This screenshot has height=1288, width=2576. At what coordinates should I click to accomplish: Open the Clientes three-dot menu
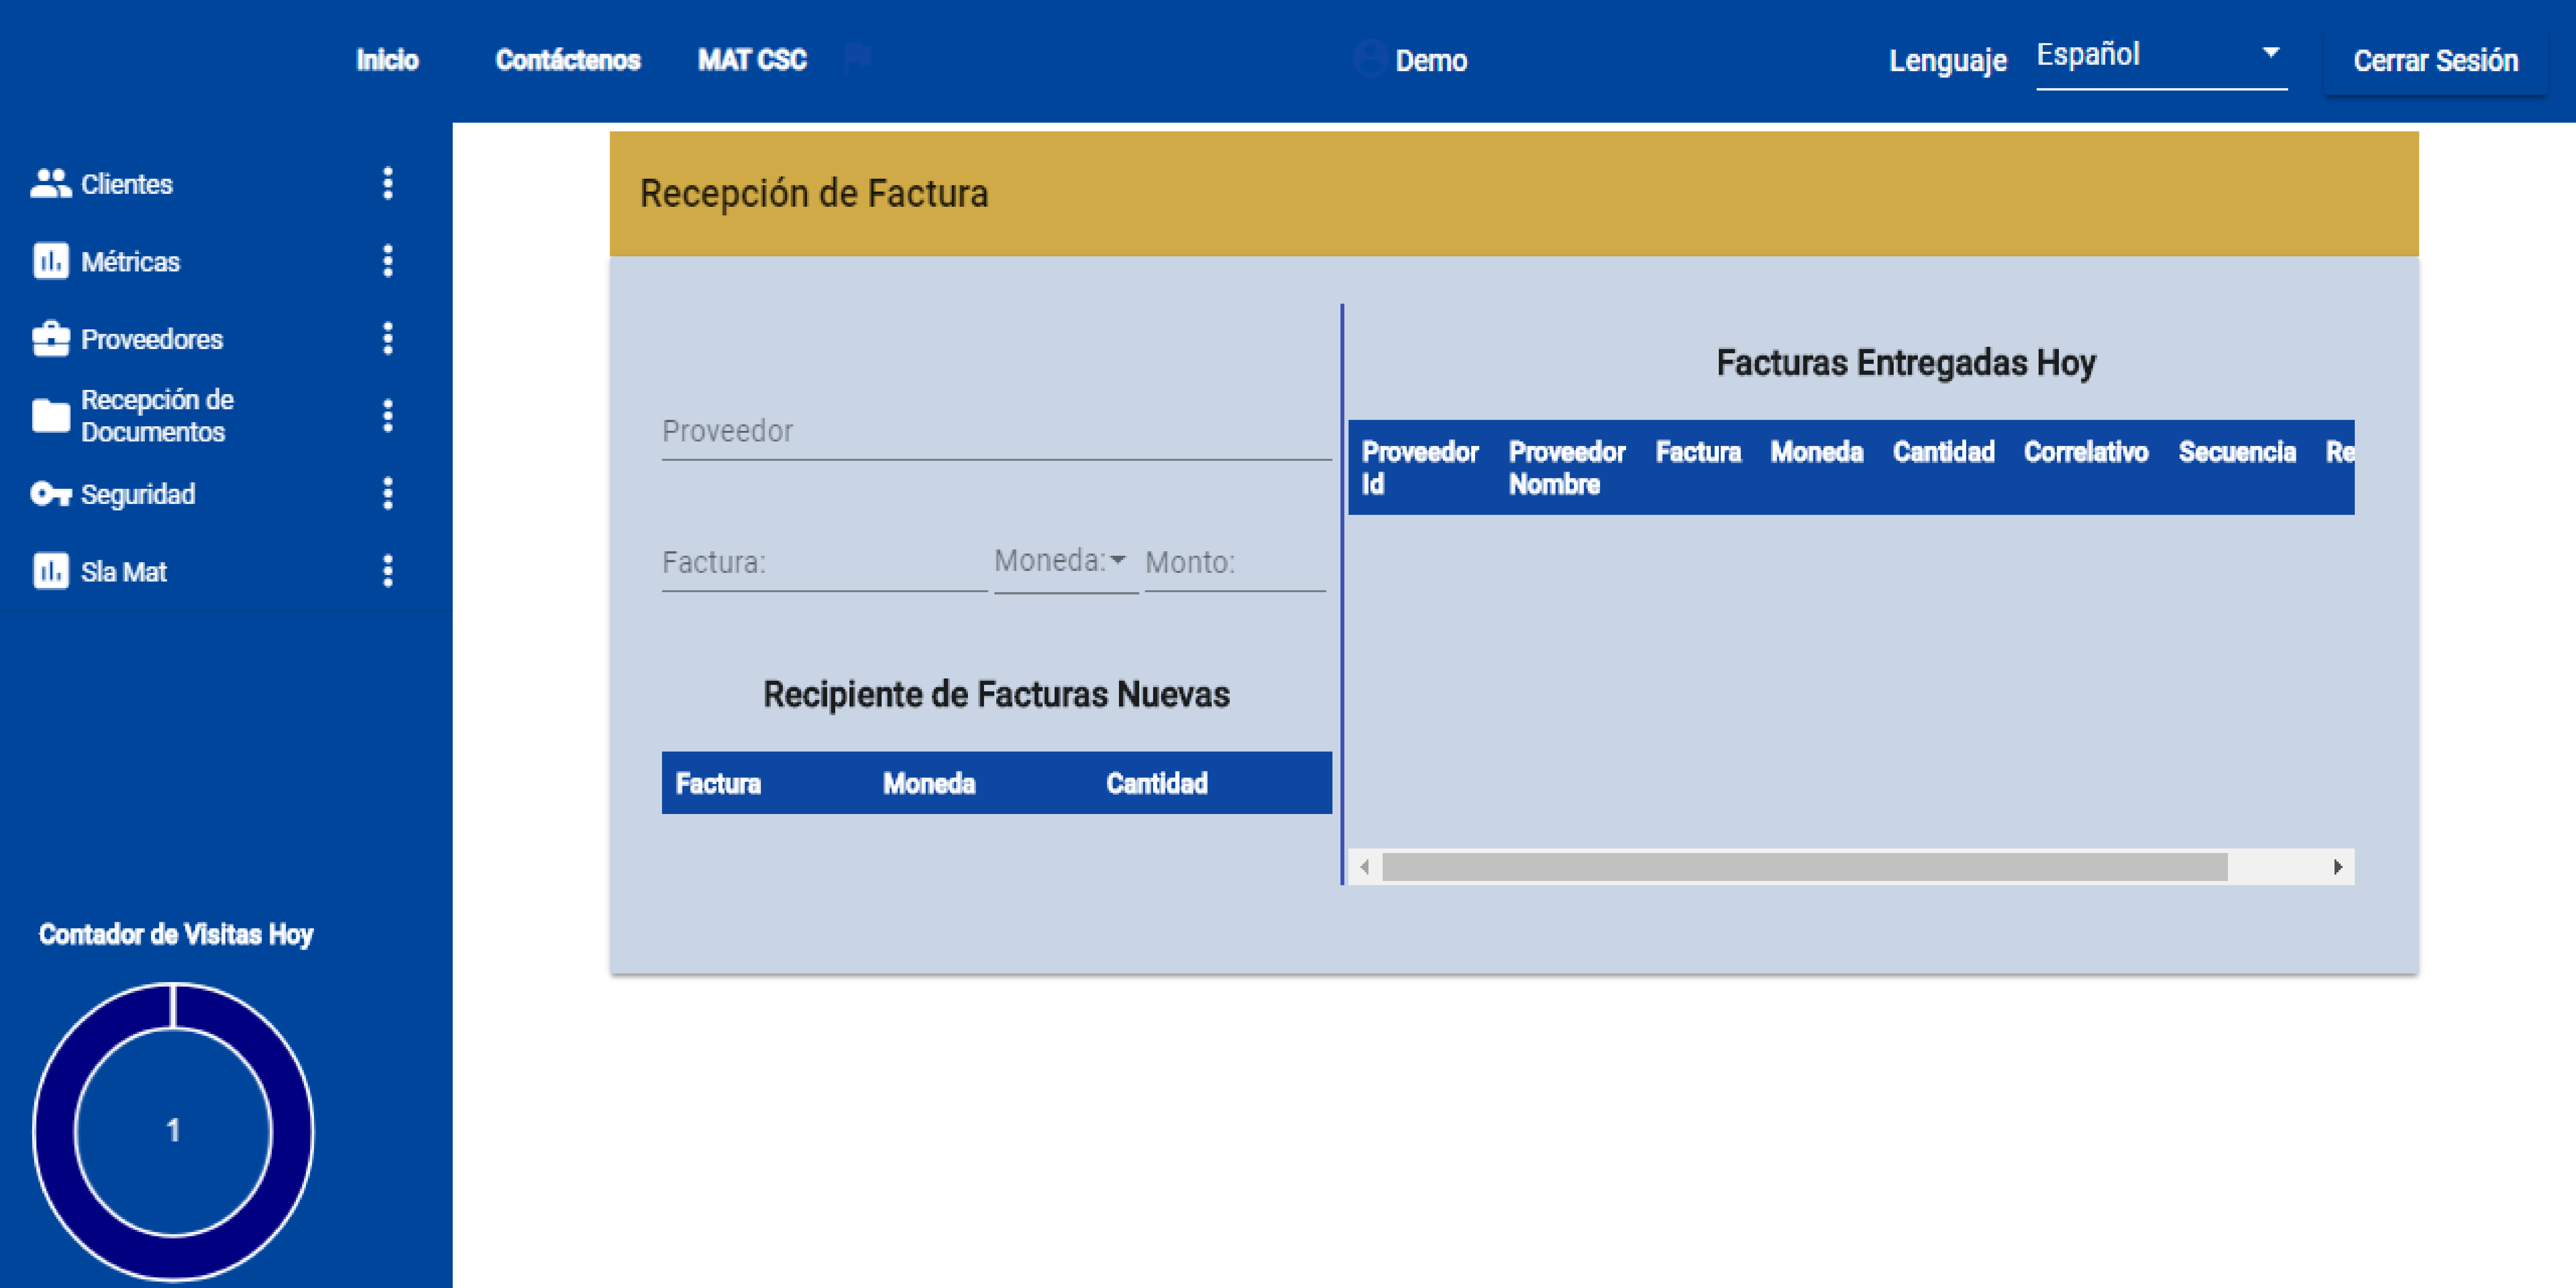[388, 184]
